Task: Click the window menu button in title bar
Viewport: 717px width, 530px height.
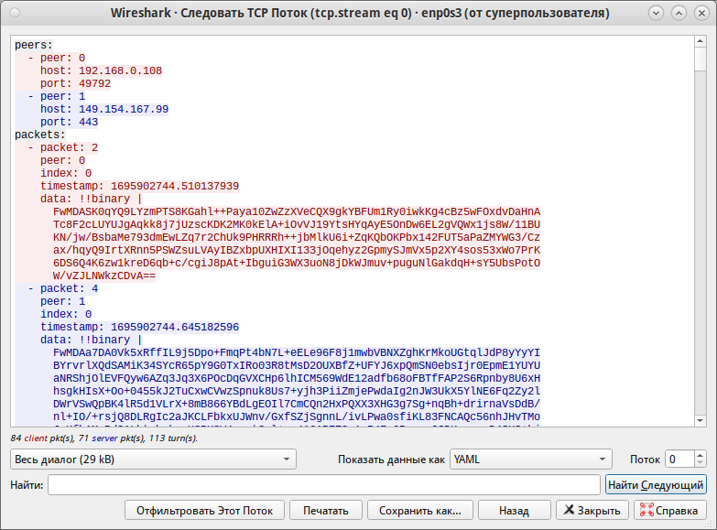Action: tap(15, 13)
